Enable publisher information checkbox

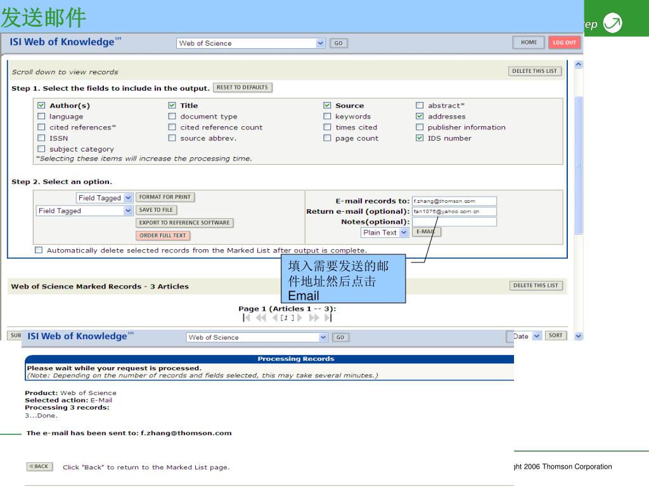[420, 127]
